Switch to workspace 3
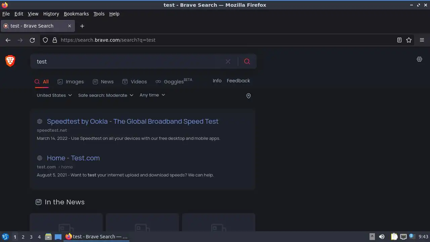 click(31, 237)
